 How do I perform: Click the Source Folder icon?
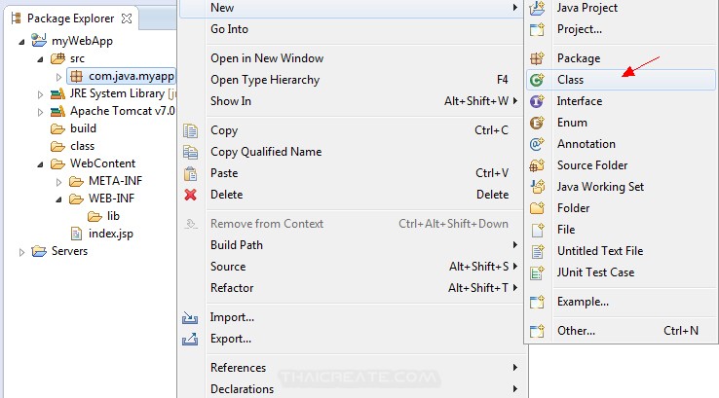[x=537, y=165]
